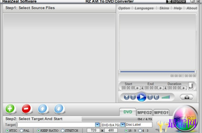Switch to the DVD output tab
Viewport: 202px width, 133px height.
[128, 112]
